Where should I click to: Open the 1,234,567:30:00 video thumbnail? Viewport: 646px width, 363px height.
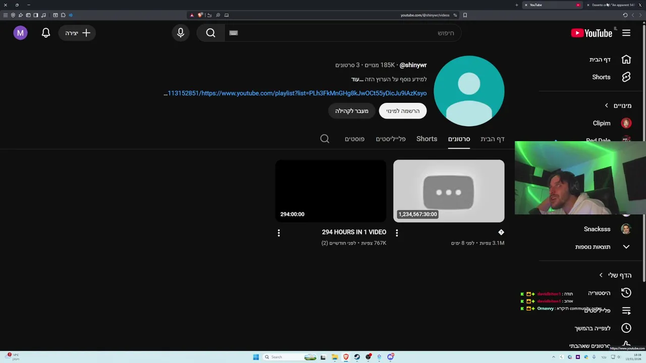[449, 191]
